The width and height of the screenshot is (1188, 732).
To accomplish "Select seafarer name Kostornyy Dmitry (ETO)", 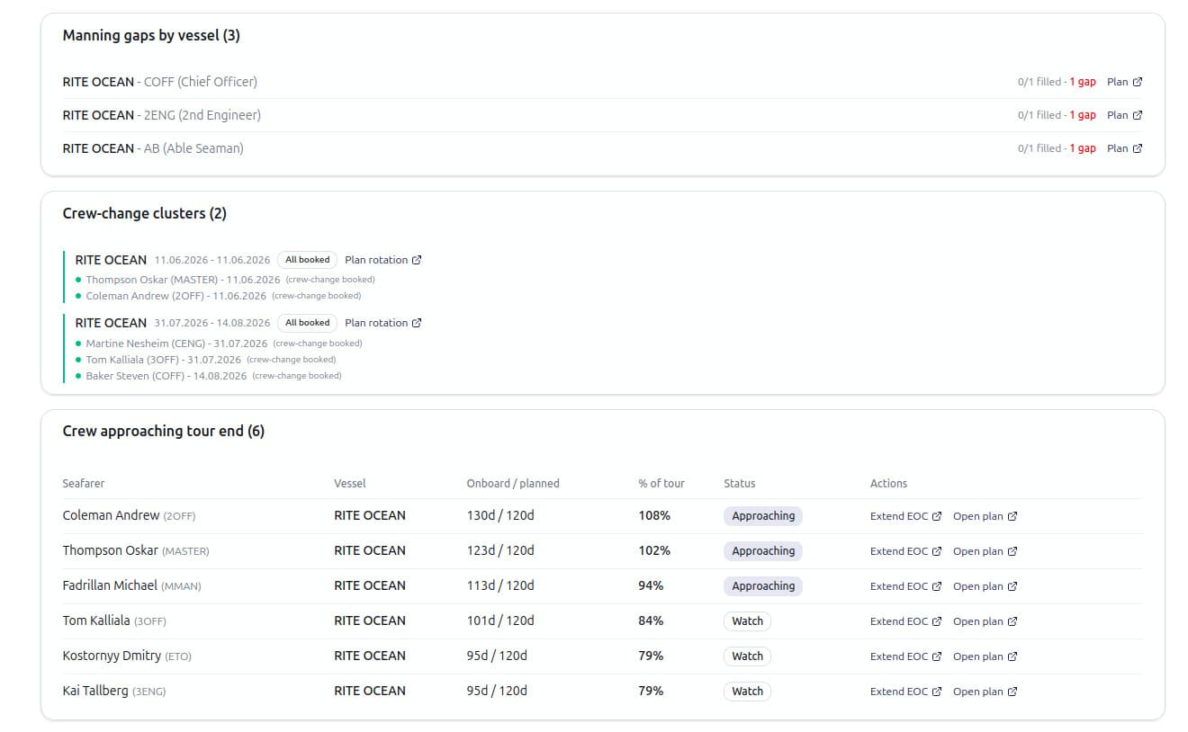I will [127, 656].
